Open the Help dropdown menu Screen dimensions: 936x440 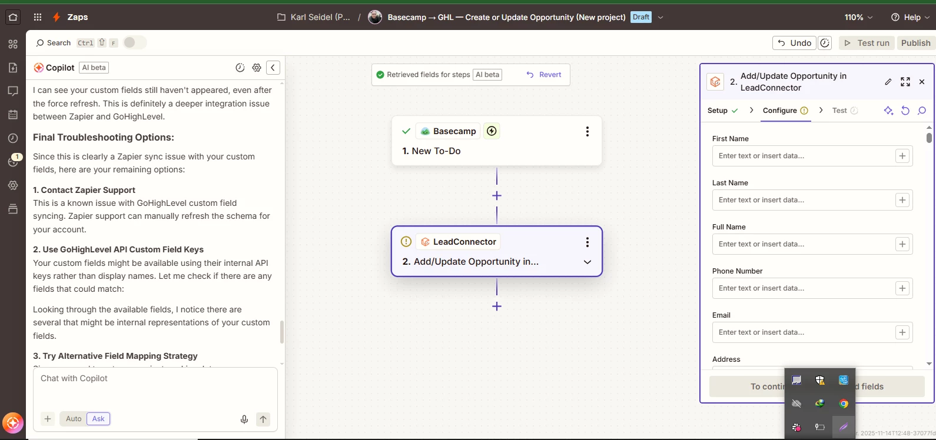[x=910, y=17]
